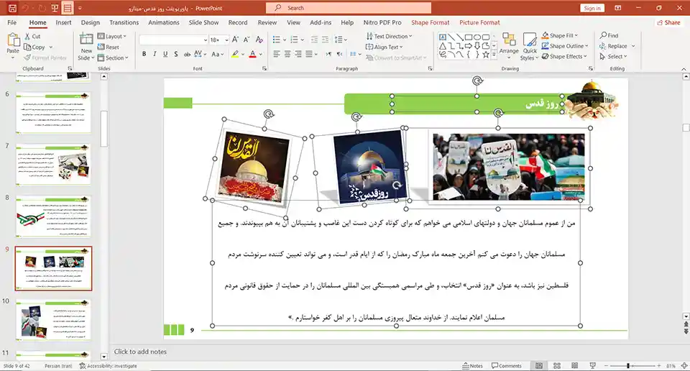Apply text shadow with the S icon

pyautogui.click(x=176, y=54)
